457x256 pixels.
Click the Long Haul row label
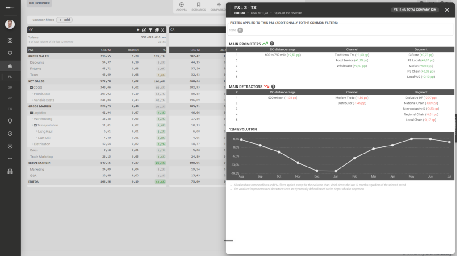[45, 131]
